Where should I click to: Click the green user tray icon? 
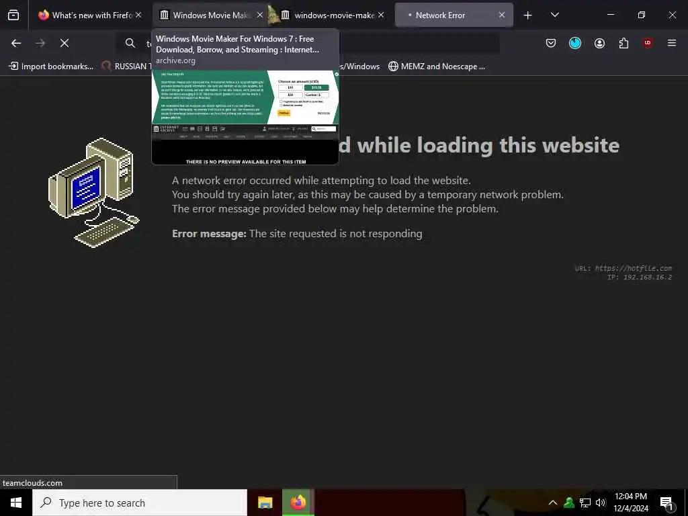[x=569, y=503]
